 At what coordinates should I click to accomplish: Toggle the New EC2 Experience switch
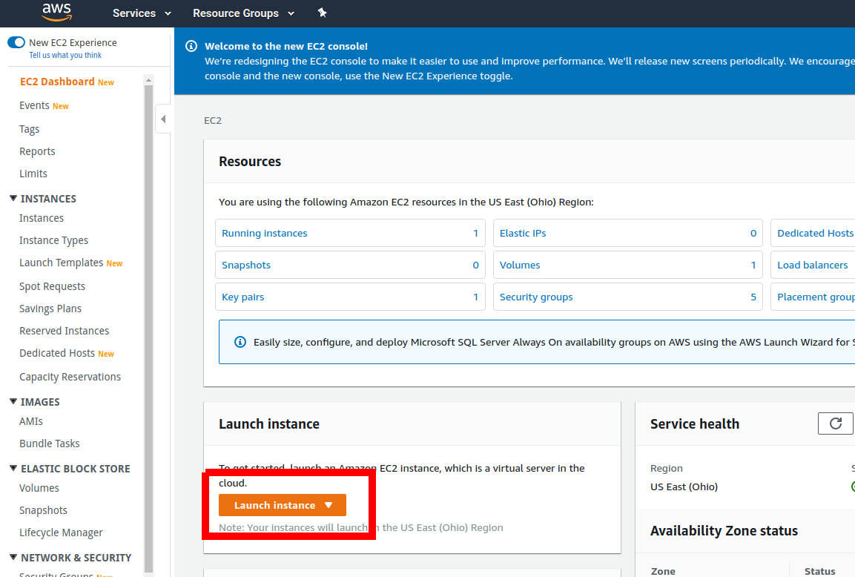coord(16,42)
